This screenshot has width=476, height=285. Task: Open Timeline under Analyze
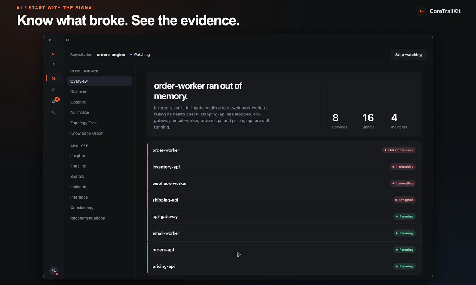[x=100, y=166]
